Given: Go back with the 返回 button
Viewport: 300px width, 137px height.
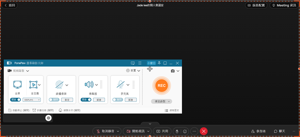Looking at the screenshot, I should tap(10, 5).
